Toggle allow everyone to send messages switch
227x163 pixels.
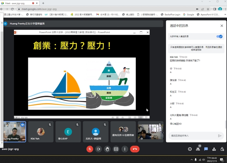[220, 36]
